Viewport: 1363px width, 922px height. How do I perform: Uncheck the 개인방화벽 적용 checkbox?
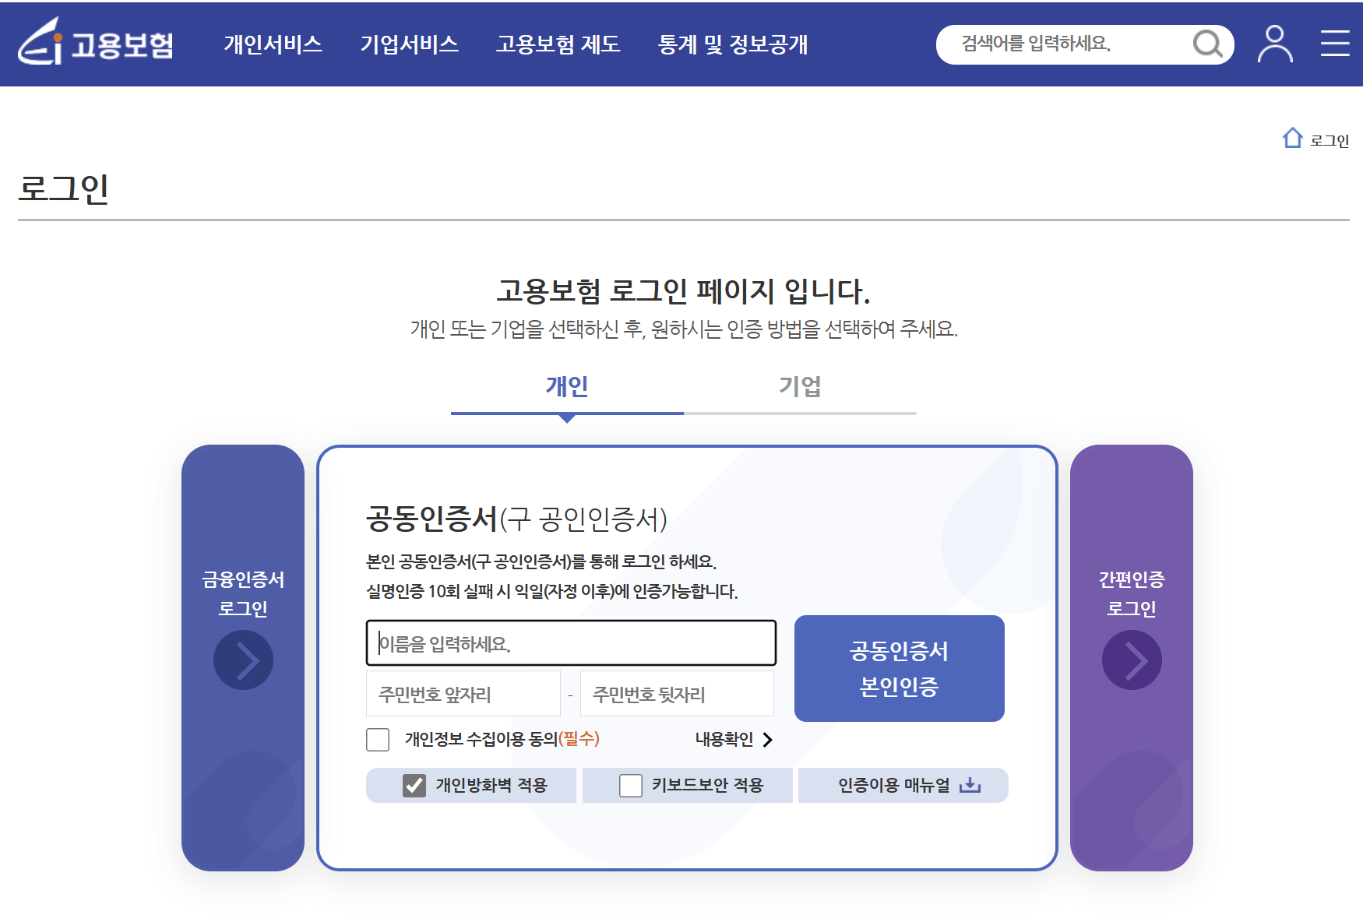pyautogui.click(x=413, y=785)
